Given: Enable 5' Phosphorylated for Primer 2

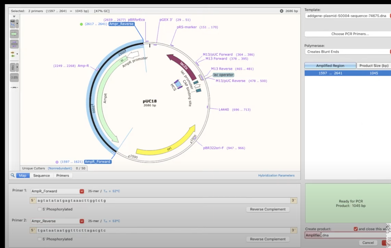Looking at the screenshot, I should pos(39,239).
